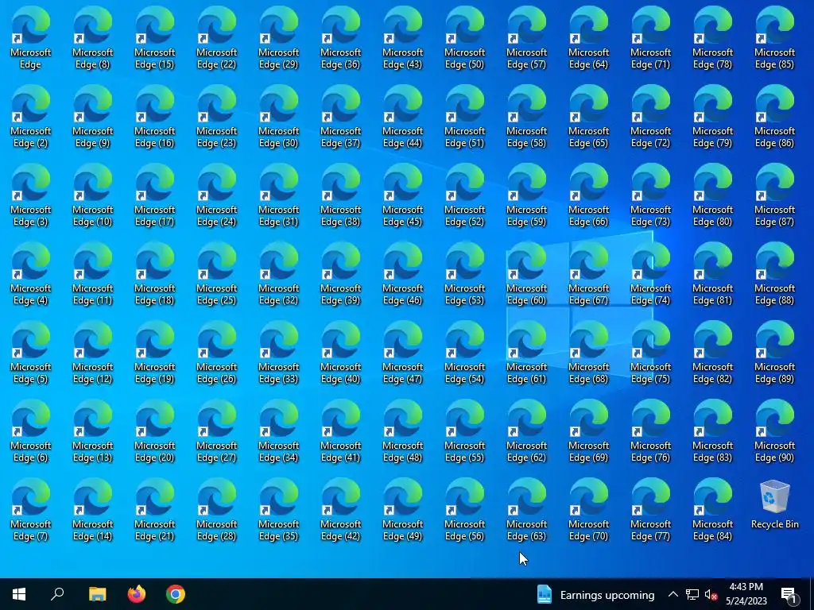
Task: Select the Microsoft Edge (4) shortcut
Action: click(x=31, y=274)
